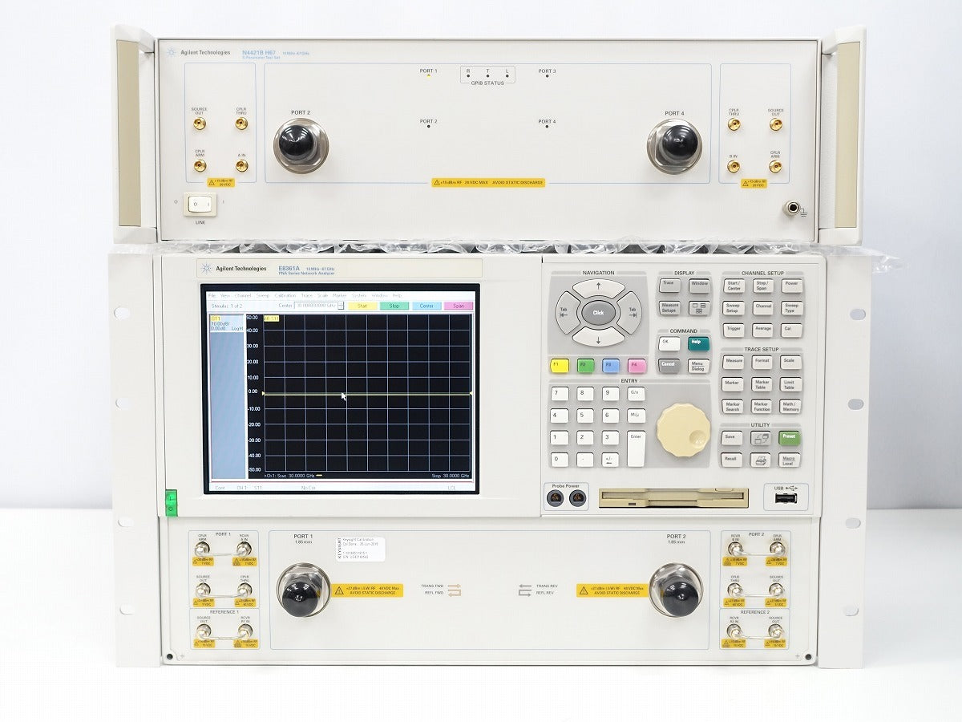This screenshot has width=962, height=722.
Task: Hit the Power key in Channel Setup
Action: (791, 285)
